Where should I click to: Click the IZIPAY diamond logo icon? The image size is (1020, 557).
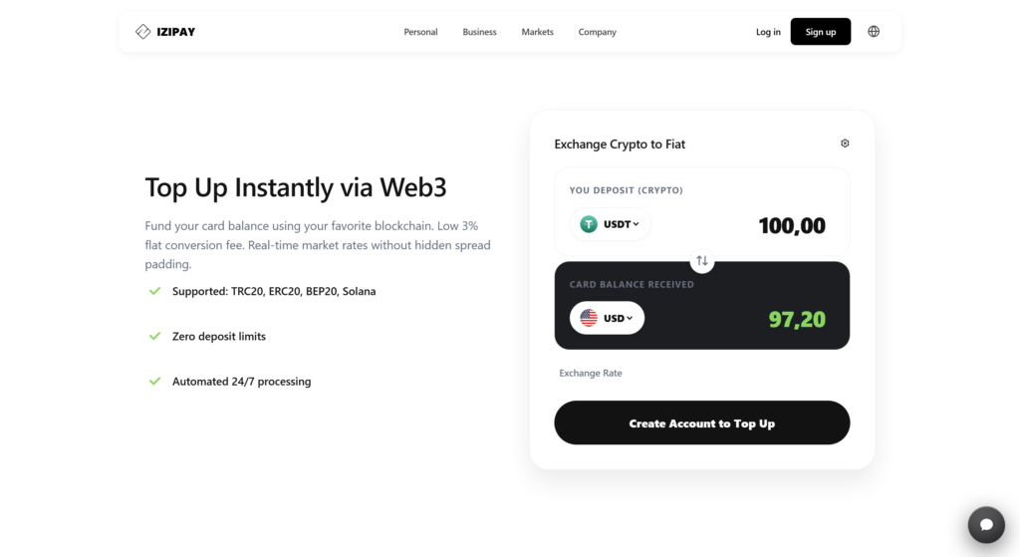click(142, 31)
